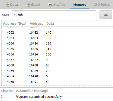The width and height of the screenshot is (113, 101).
Task: Click the Line No column header
Action: 7,91
